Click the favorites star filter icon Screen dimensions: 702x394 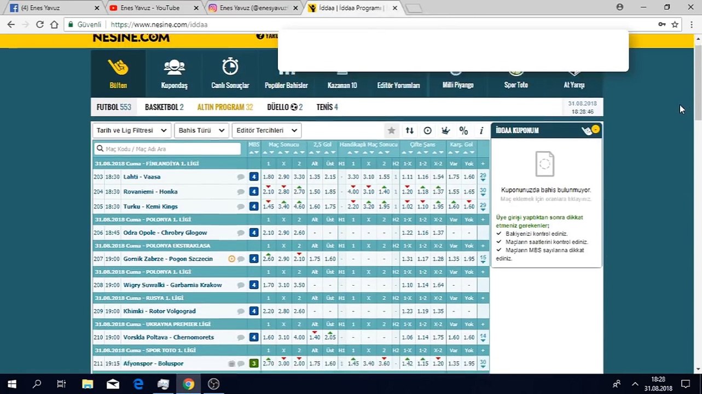tap(391, 130)
